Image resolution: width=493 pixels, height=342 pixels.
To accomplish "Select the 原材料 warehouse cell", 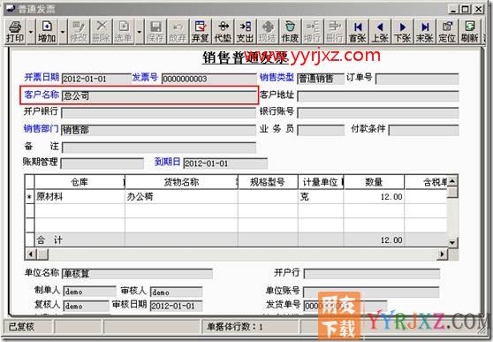I will coord(80,197).
